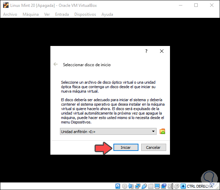The width and height of the screenshot is (220, 190).
Task: Minimize the VirtualBox window
Action: [181, 5]
